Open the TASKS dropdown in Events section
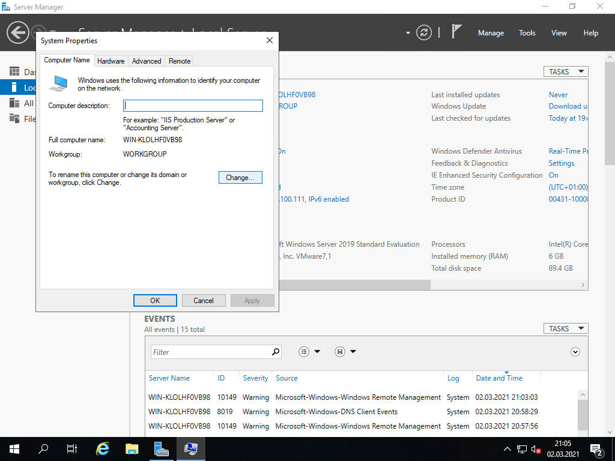 click(565, 328)
